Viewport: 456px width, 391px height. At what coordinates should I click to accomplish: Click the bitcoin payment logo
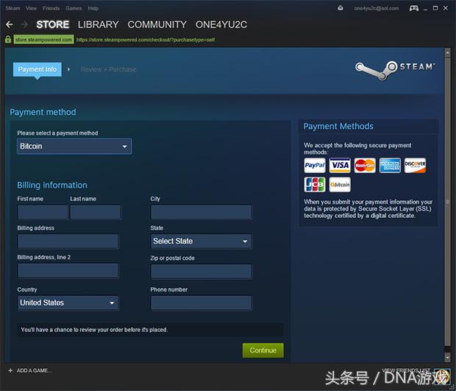[x=340, y=185]
